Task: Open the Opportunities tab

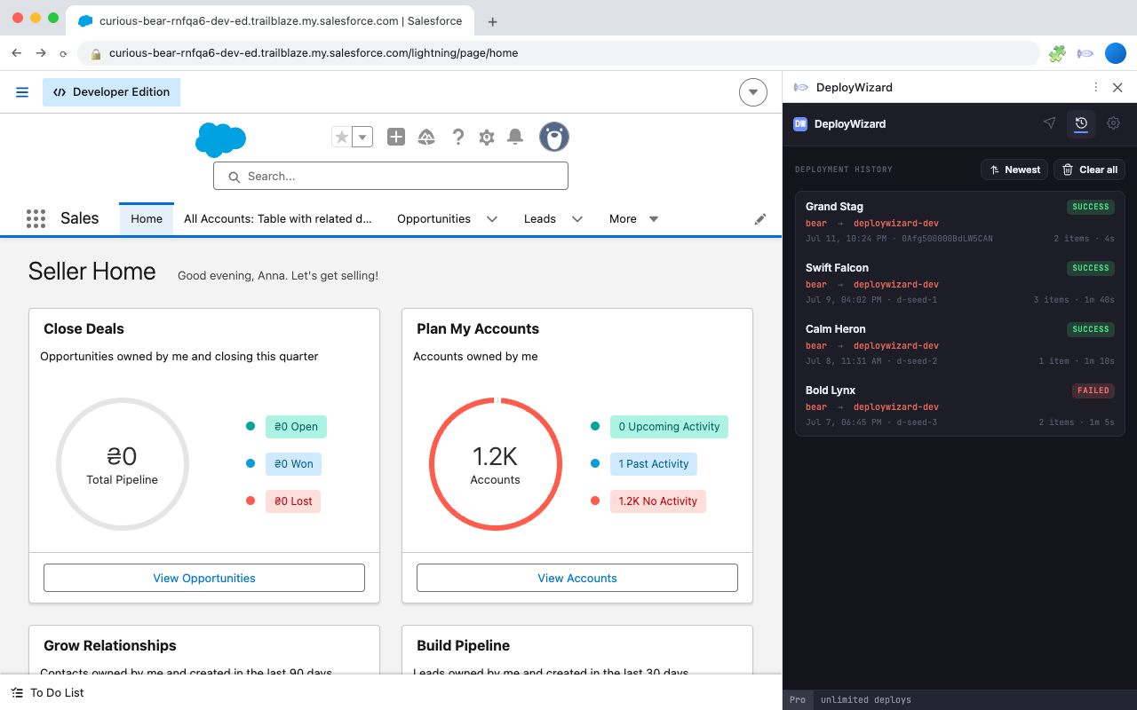Action: 433,218
